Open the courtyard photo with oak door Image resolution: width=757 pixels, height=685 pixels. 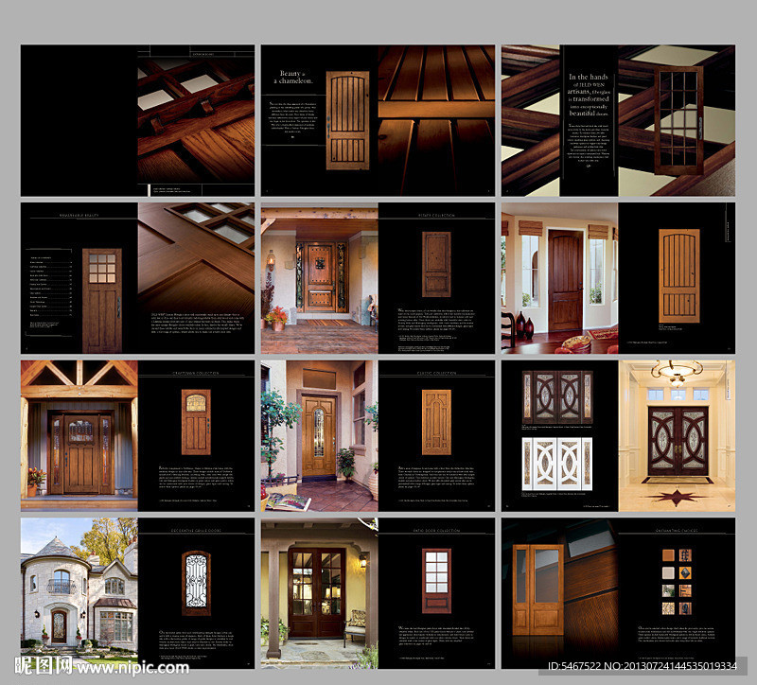(319, 436)
